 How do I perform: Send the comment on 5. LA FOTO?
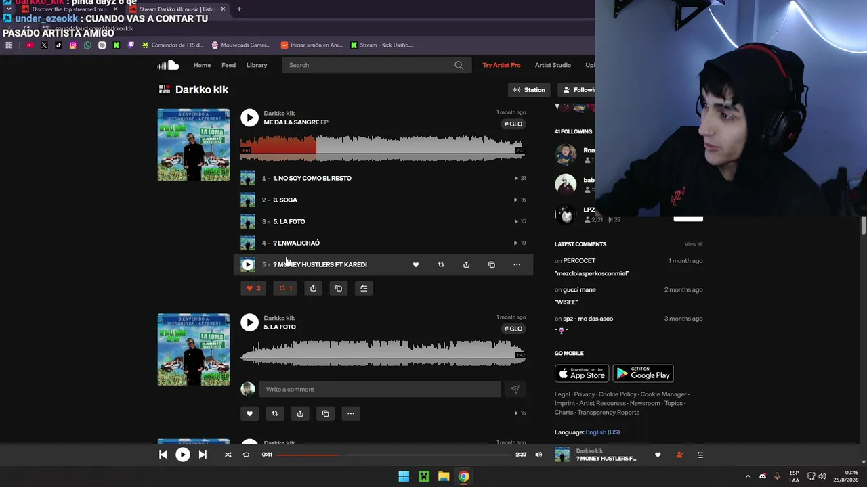(515, 389)
